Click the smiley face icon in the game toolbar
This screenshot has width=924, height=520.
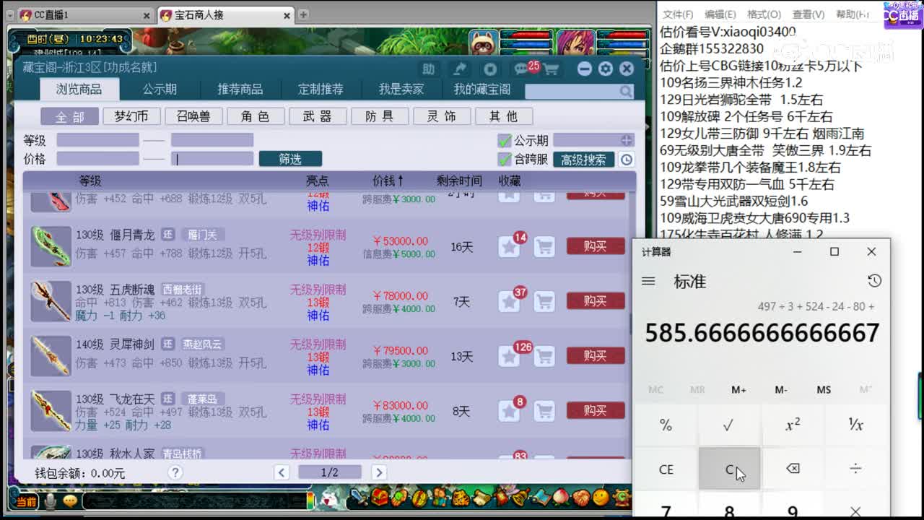tap(601, 498)
